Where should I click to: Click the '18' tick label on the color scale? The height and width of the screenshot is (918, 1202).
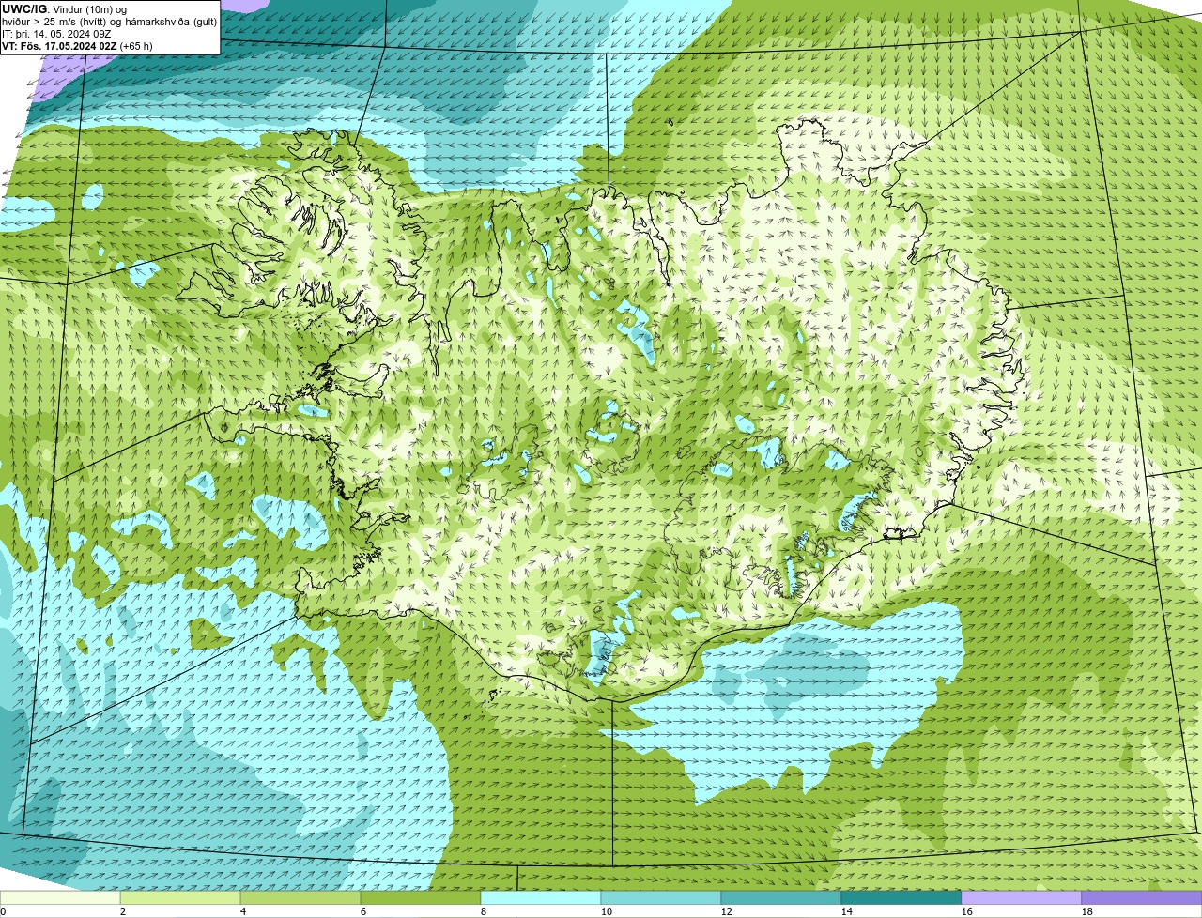pyautogui.click(x=1087, y=911)
